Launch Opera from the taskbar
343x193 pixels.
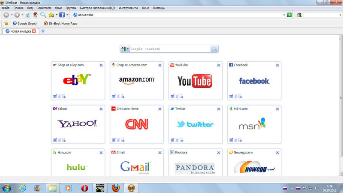[84, 188]
